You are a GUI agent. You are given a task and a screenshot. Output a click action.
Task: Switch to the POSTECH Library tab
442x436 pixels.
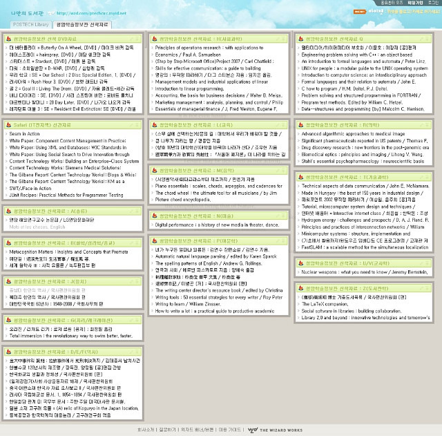(x=30, y=25)
